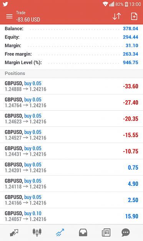Screen dimensions: 143x241
Task: Select the GBPUSD position opened at 1.24764
Action: pyautogui.click(x=71, y=103)
